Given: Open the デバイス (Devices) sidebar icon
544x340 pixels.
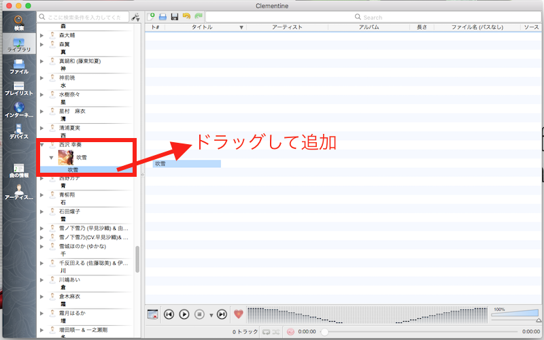Looking at the screenshot, I should [x=18, y=131].
